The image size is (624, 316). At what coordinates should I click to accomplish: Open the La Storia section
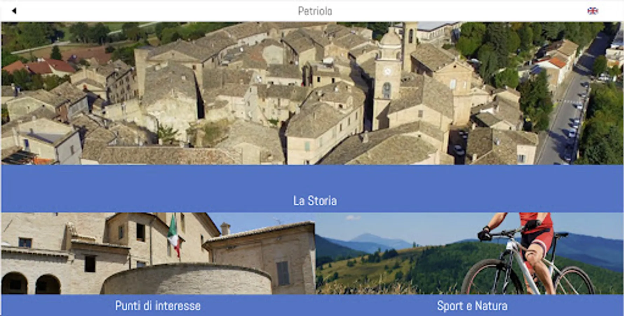pyautogui.click(x=315, y=200)
